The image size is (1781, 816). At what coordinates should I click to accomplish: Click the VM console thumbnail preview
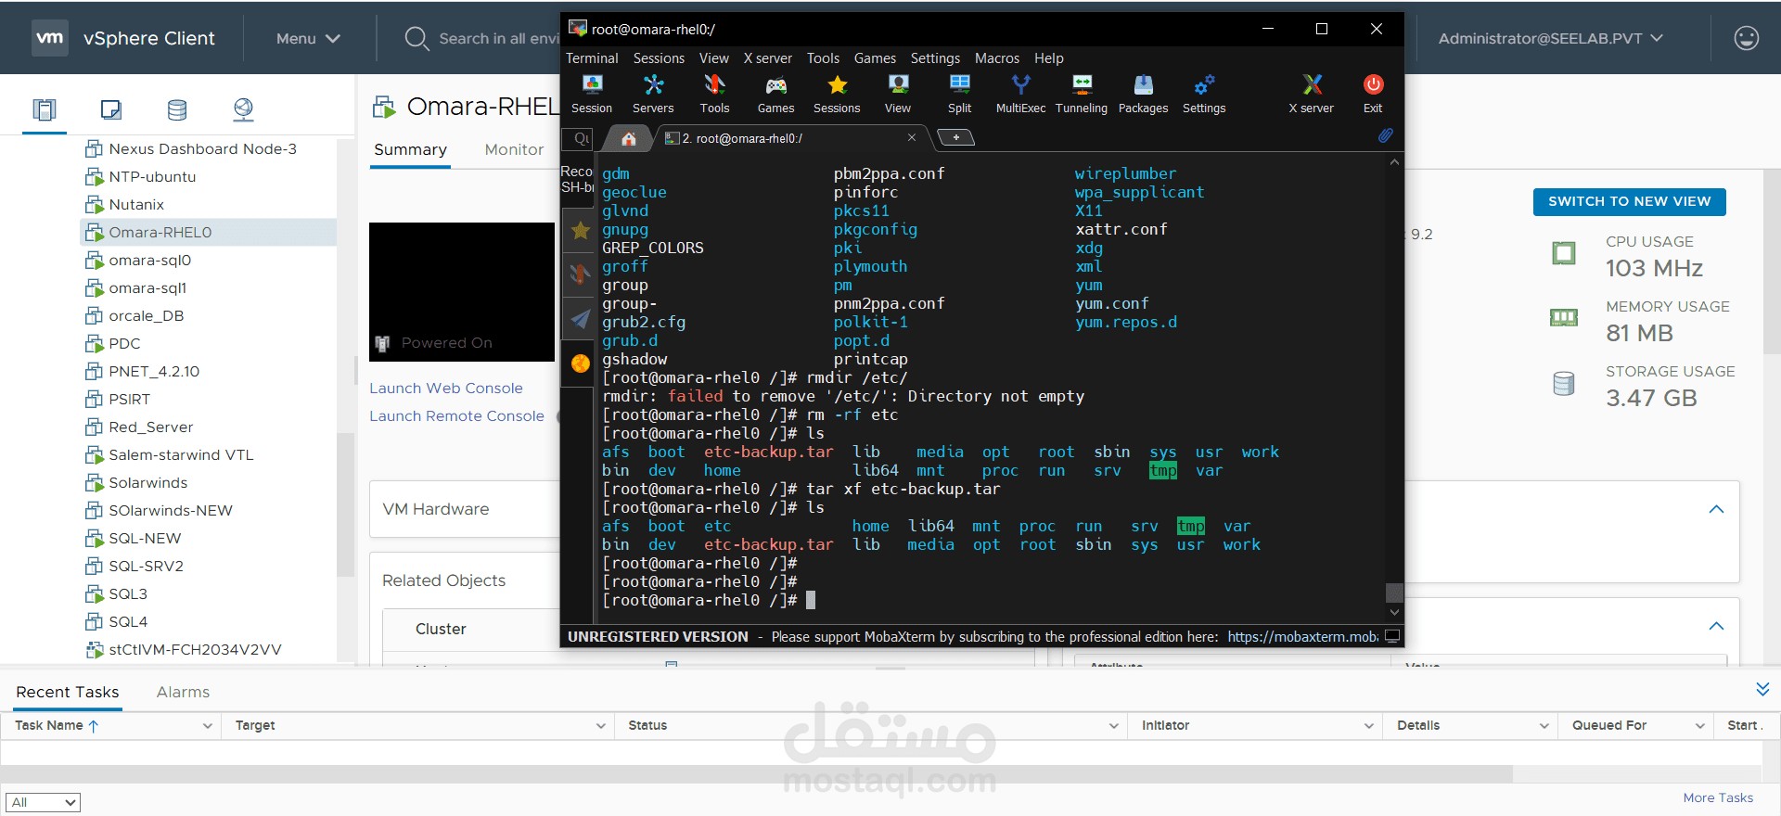[x=462, y=291]
